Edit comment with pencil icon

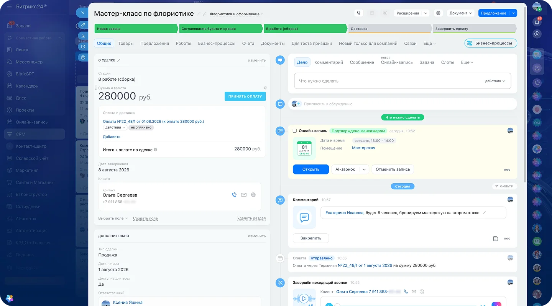(484, 213)
